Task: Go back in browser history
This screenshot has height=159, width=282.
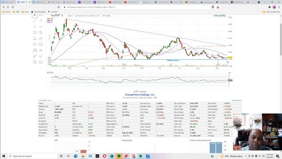Action: [3, 7]
